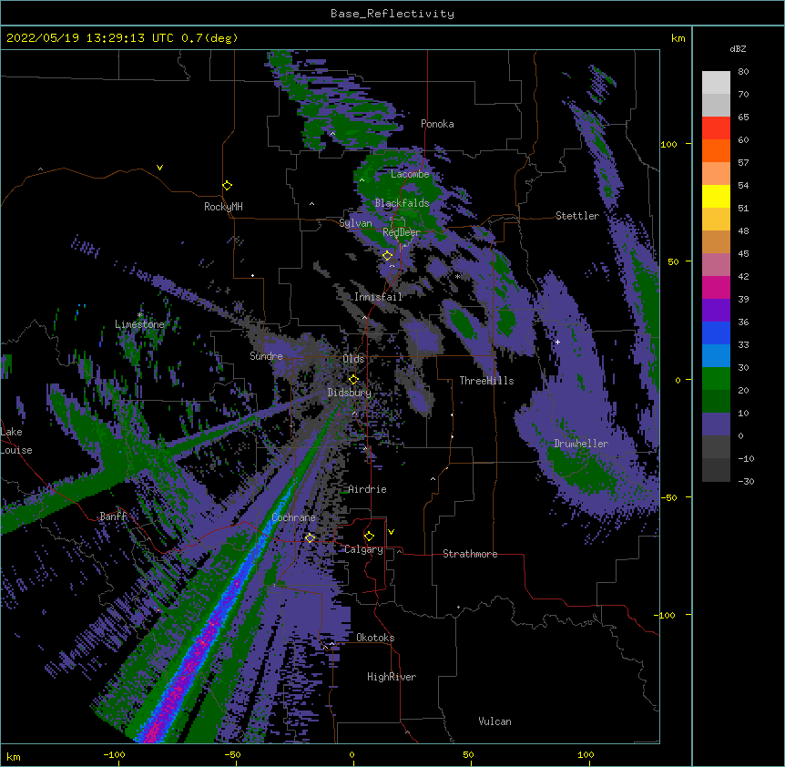Click the white plus marker north of Drumheller
Screen dimensions: 785x767
(x=557, y=342)
